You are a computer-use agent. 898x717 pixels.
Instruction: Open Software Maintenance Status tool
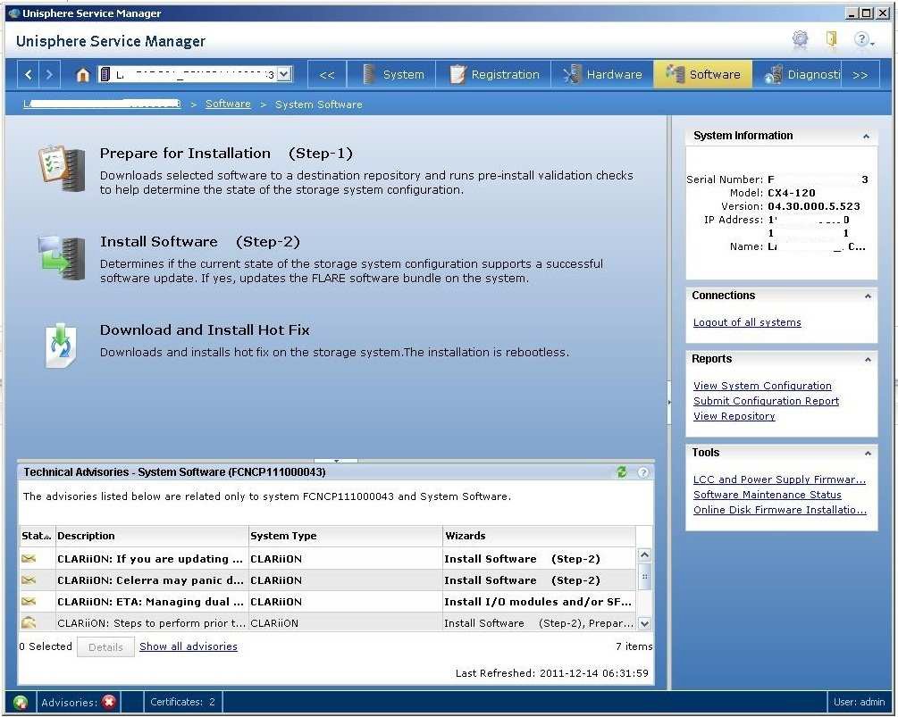[x=768, y=495]
